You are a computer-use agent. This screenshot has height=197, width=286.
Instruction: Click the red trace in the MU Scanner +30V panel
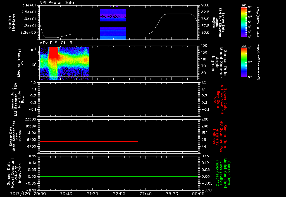pos(89,108)
